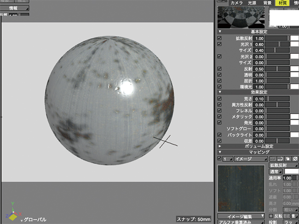Open the 拡散反射 mapping attribute dropdown

(x=283, y=165)
